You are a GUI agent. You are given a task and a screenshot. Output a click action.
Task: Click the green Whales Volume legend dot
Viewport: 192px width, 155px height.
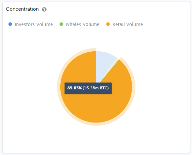[x=61, y=24]
